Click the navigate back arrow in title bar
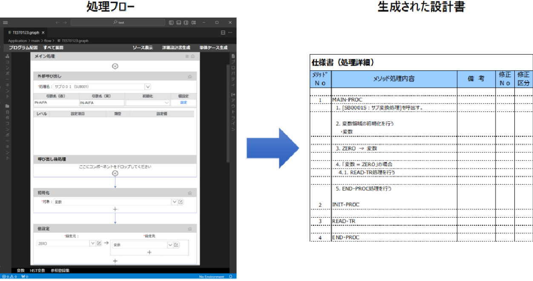Viewport: 533px width, 281px height. [57, 23]
